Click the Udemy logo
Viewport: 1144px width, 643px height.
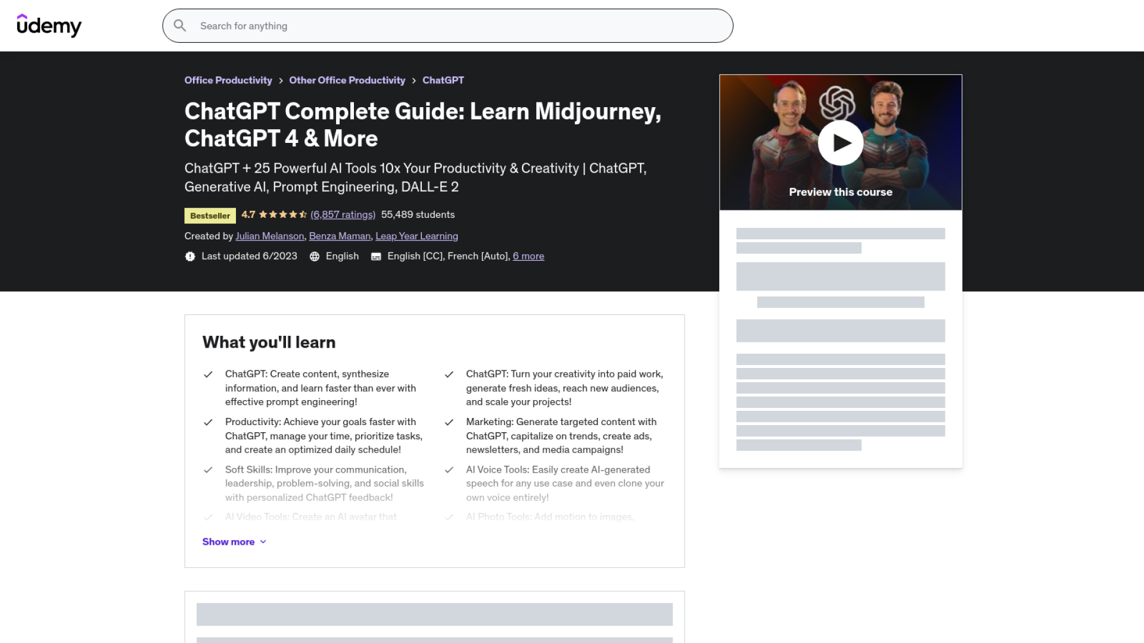[49, 26]
